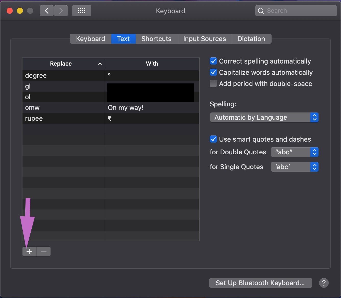Go back with the left chevron button
341x298 pixels.
pos(47,11)
